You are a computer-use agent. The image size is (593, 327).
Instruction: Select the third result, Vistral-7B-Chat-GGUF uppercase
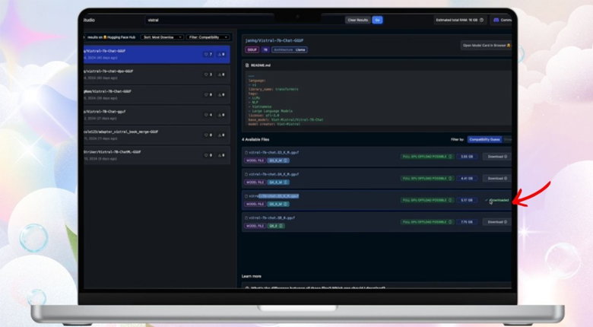coord(157,94)
